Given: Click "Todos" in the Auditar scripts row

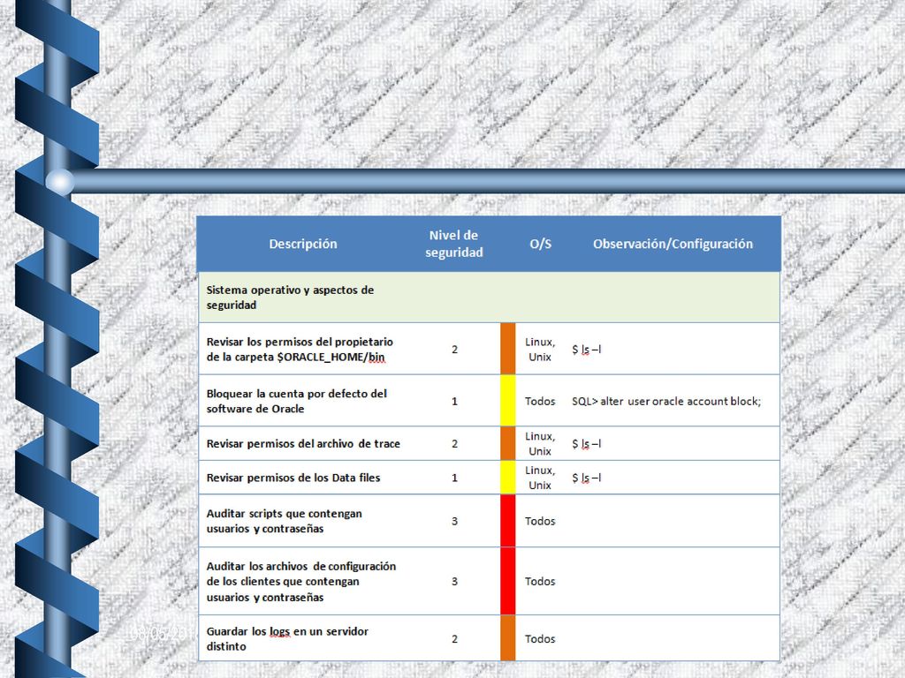Looking at the screenshot, I should click(x=540, y=521).
